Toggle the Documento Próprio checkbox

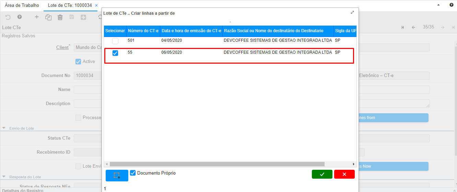tap(133, 173)
